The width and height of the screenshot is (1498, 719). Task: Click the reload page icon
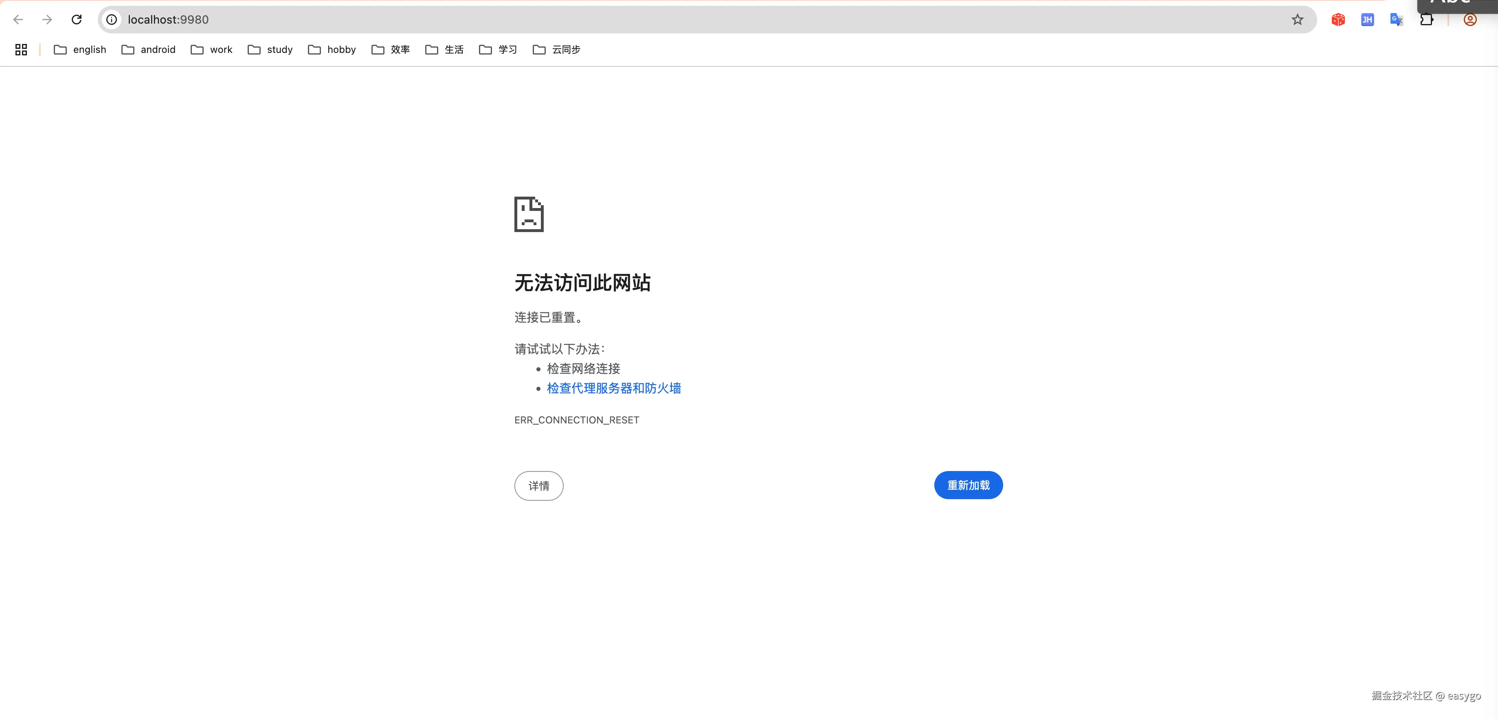point(76,20)
